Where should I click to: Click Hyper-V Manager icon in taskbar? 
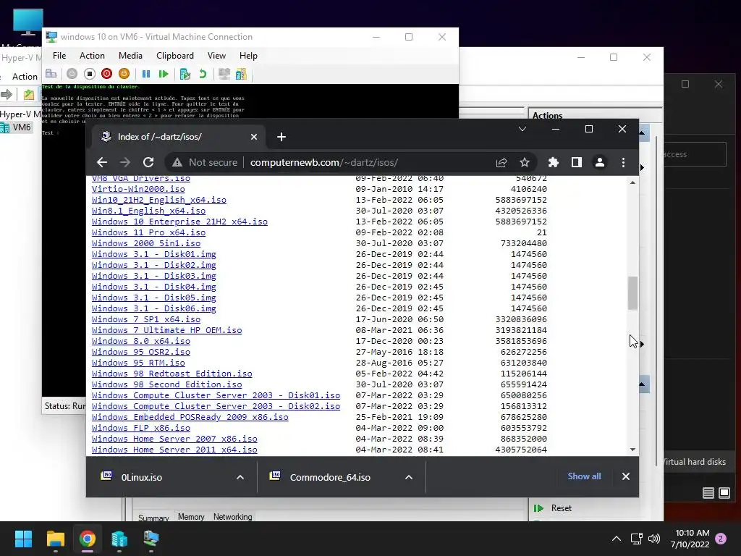coord(119,539)
